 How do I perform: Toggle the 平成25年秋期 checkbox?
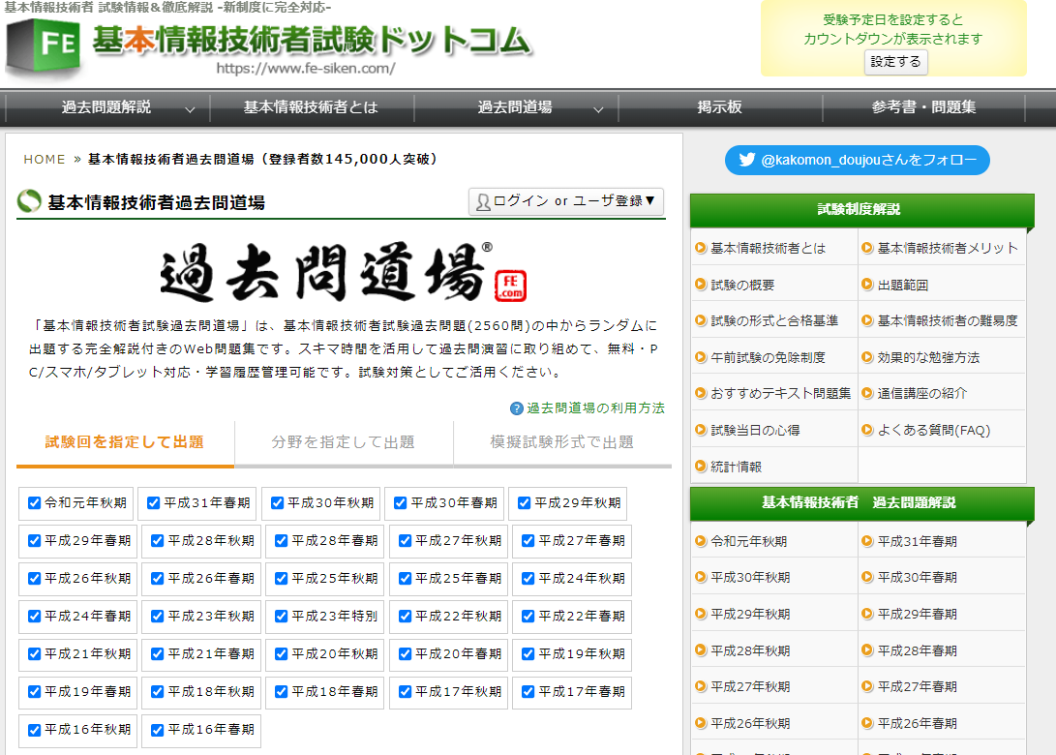pos(282,579)
